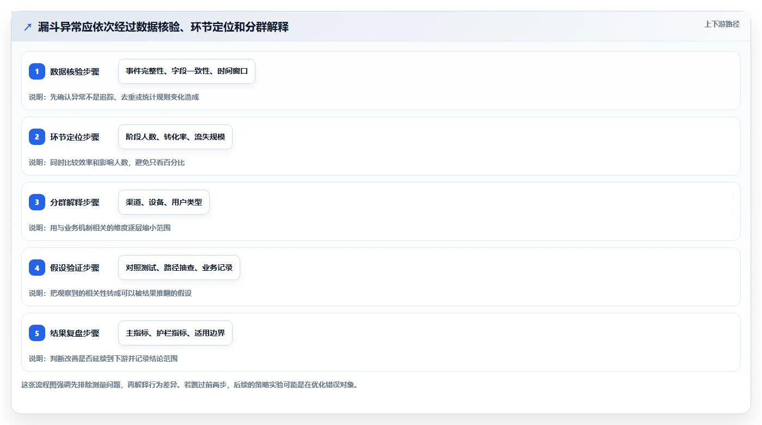Viewport: 762px width, 425px height.
Task: Click the 环节定位步骤 step title
Action: [x=75, y=137]
